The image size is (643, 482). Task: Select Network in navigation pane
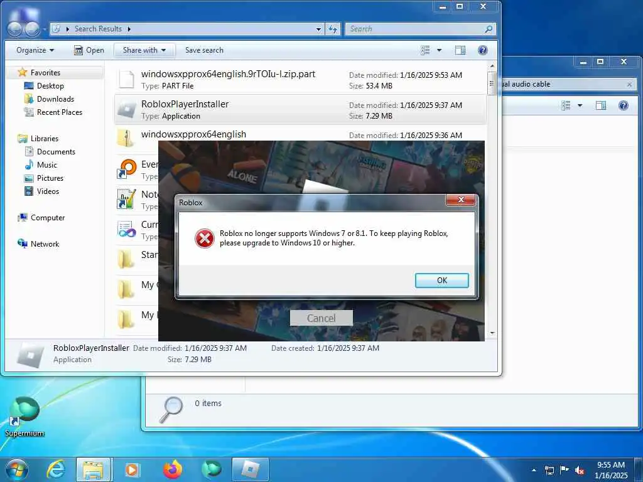(x=45, y=244)
